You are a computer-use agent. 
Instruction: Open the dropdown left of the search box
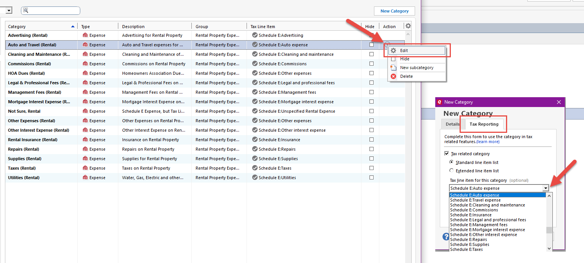tap(8, 11)
